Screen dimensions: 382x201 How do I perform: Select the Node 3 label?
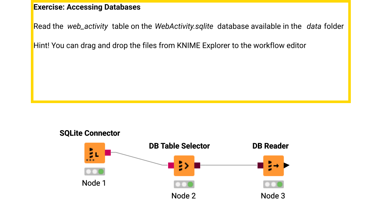(273, 196)
